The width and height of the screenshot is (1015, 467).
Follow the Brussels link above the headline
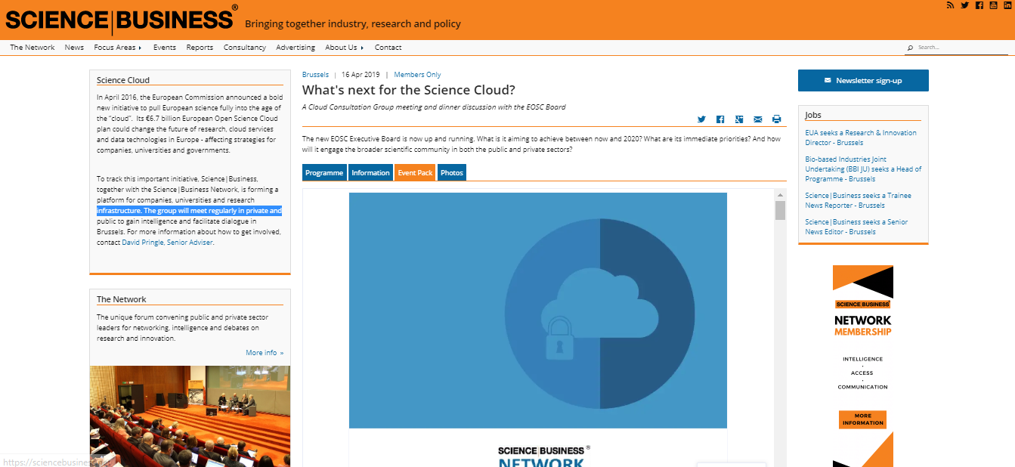[x=315, y=75]
